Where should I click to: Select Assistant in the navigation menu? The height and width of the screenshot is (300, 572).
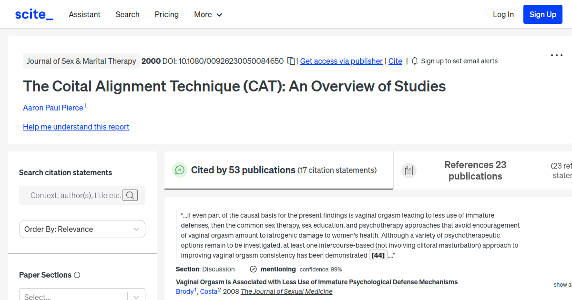84,14
